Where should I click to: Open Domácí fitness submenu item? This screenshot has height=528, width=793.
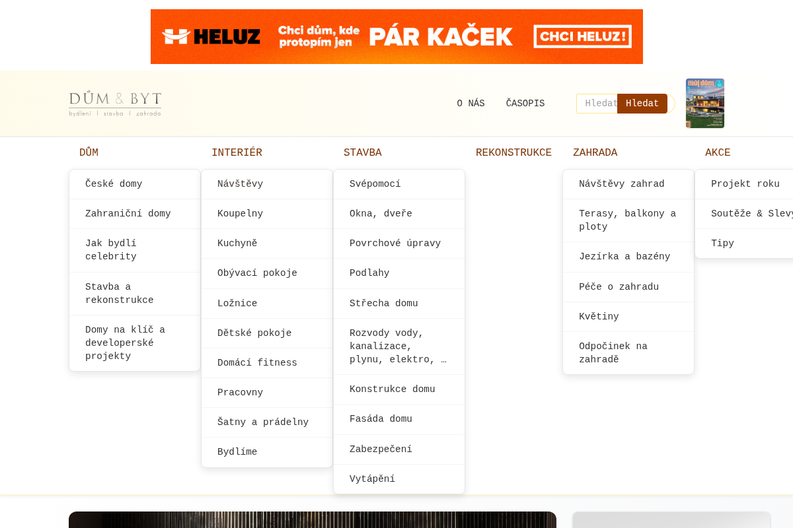tap(267, 363)
